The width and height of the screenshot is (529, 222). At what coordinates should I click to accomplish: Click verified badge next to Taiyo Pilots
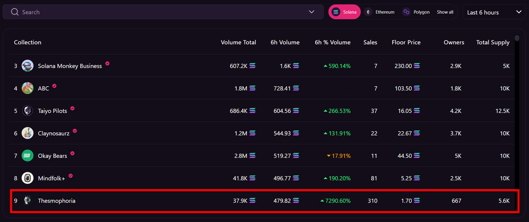[x=72, y=108]
